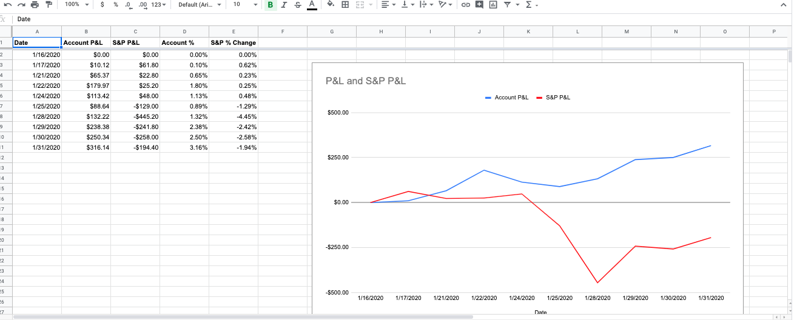Viewport: 797px width, 320px height.
Task: Click the -$250.00 axis label on the chart
Action: click(336, 247)
